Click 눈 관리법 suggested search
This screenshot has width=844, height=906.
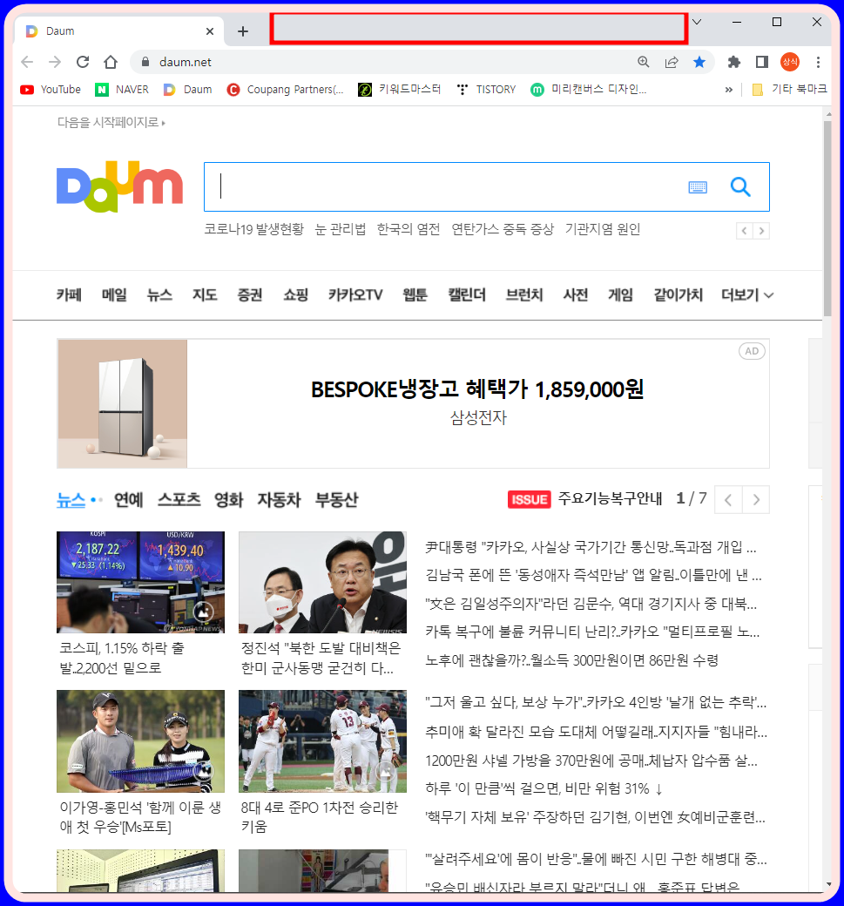click(x=341, y=229)
